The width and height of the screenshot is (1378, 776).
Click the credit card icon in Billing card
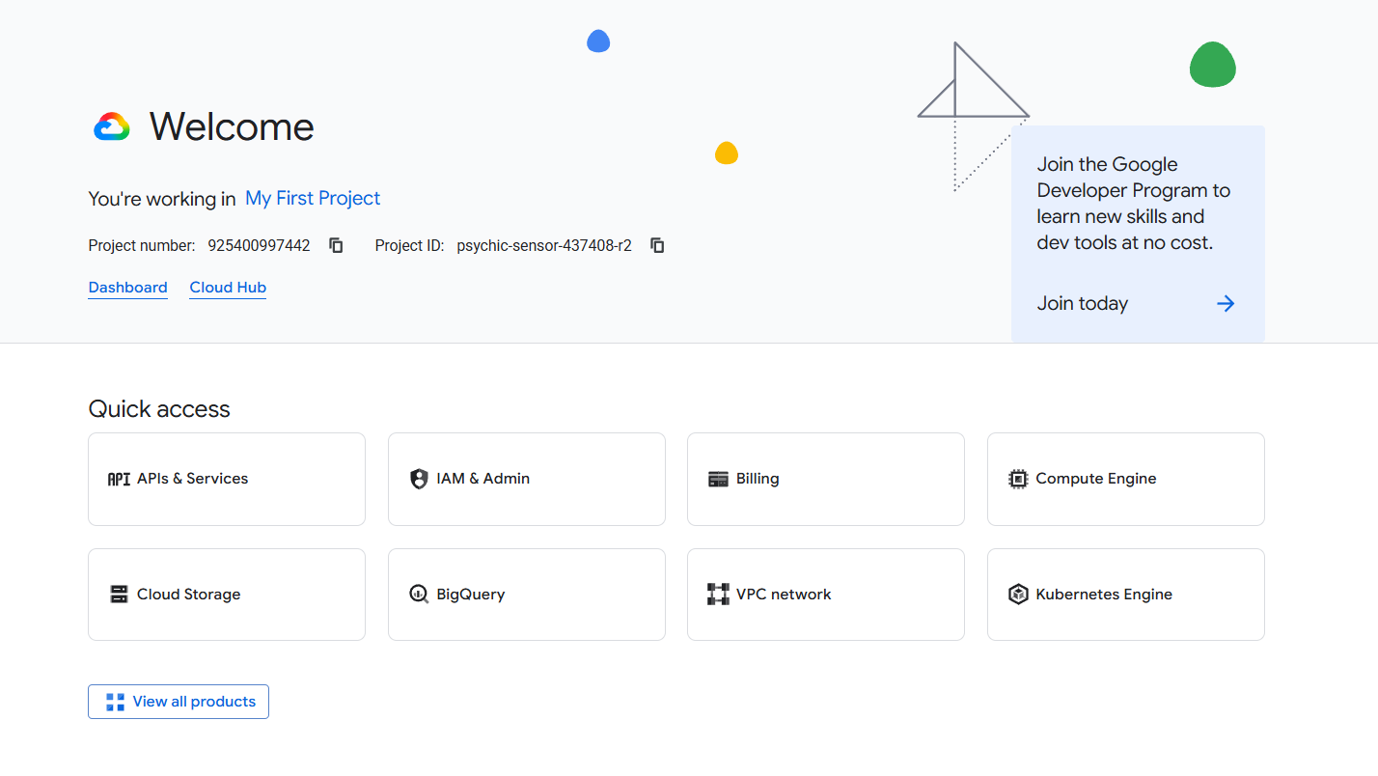[x=718, y=479]
